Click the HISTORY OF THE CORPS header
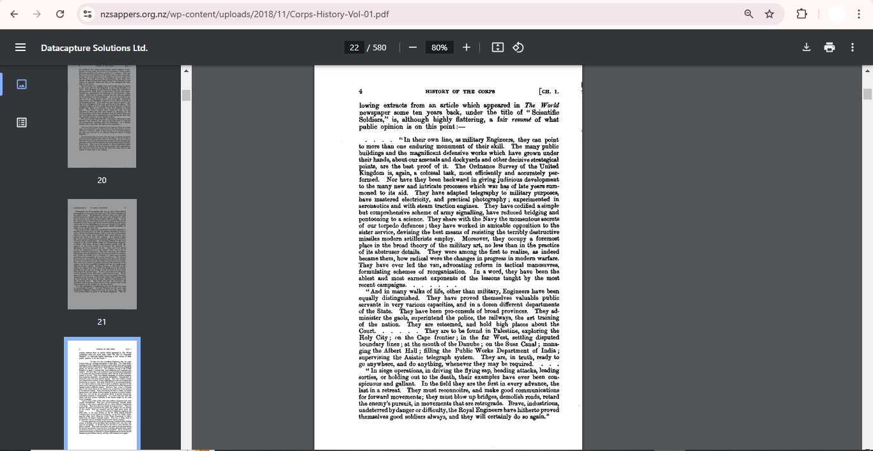Image resolution: width=873 pixels, height=451 pixels. point(460,92)
